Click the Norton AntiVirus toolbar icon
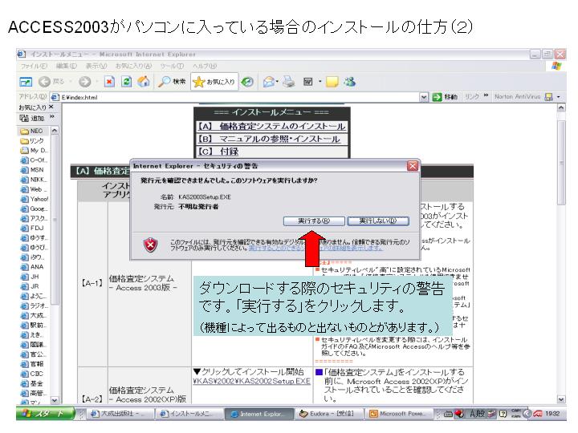Screen dimensions: 578x433 tap(549, 97)
